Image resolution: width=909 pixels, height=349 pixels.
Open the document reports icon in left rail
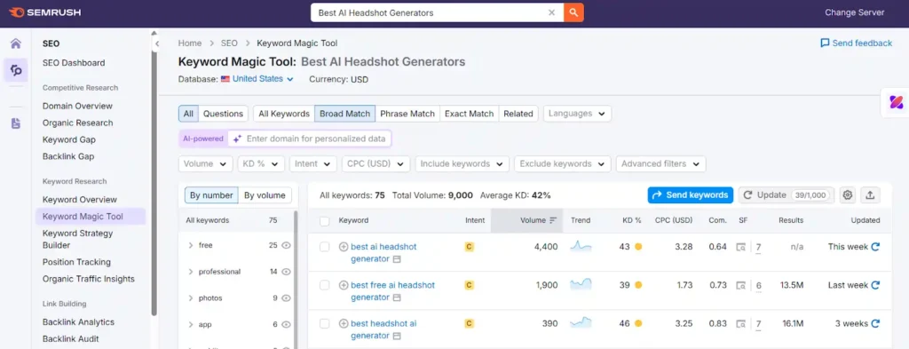16,123
